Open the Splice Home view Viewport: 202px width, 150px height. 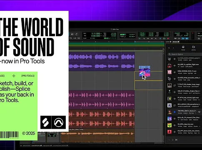click(183, 48)
